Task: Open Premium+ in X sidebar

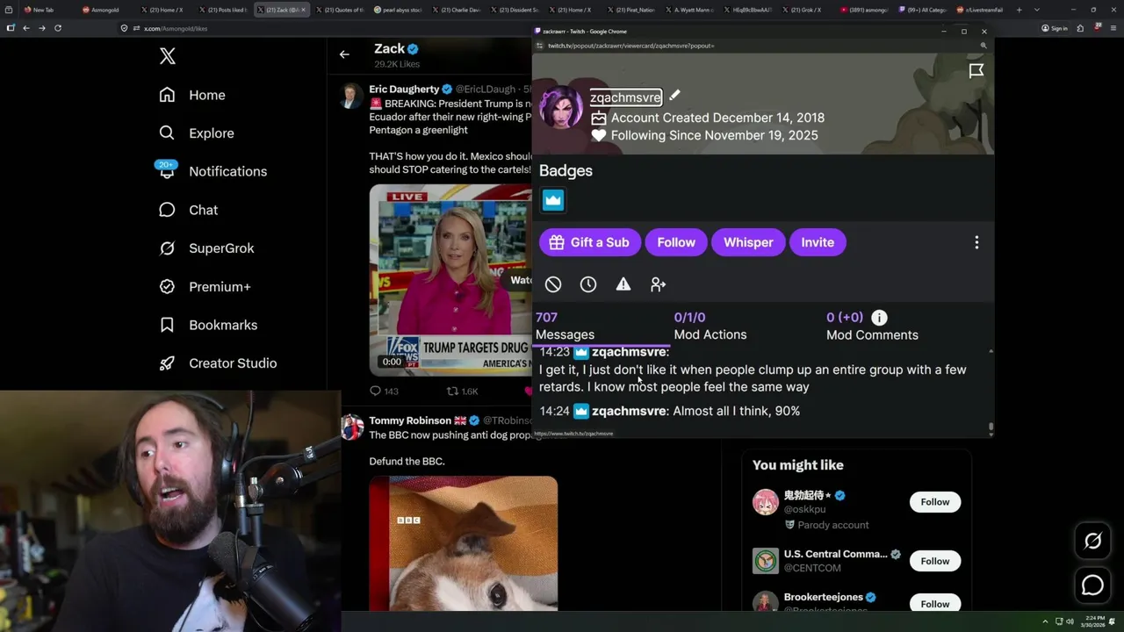Action: (205, 287)
